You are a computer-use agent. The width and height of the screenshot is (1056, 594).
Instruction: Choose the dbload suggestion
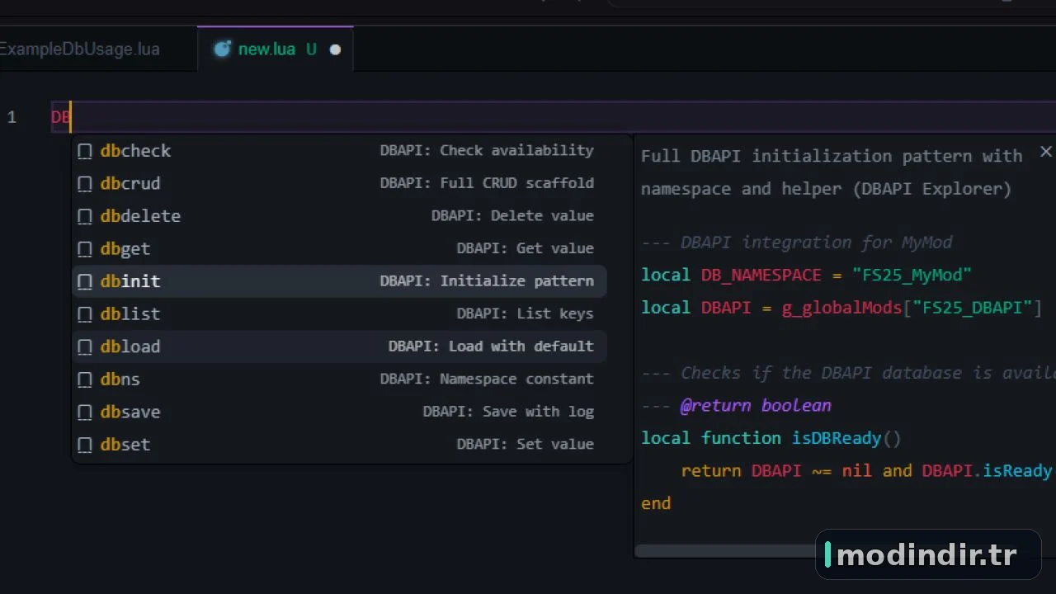(339, 346)
